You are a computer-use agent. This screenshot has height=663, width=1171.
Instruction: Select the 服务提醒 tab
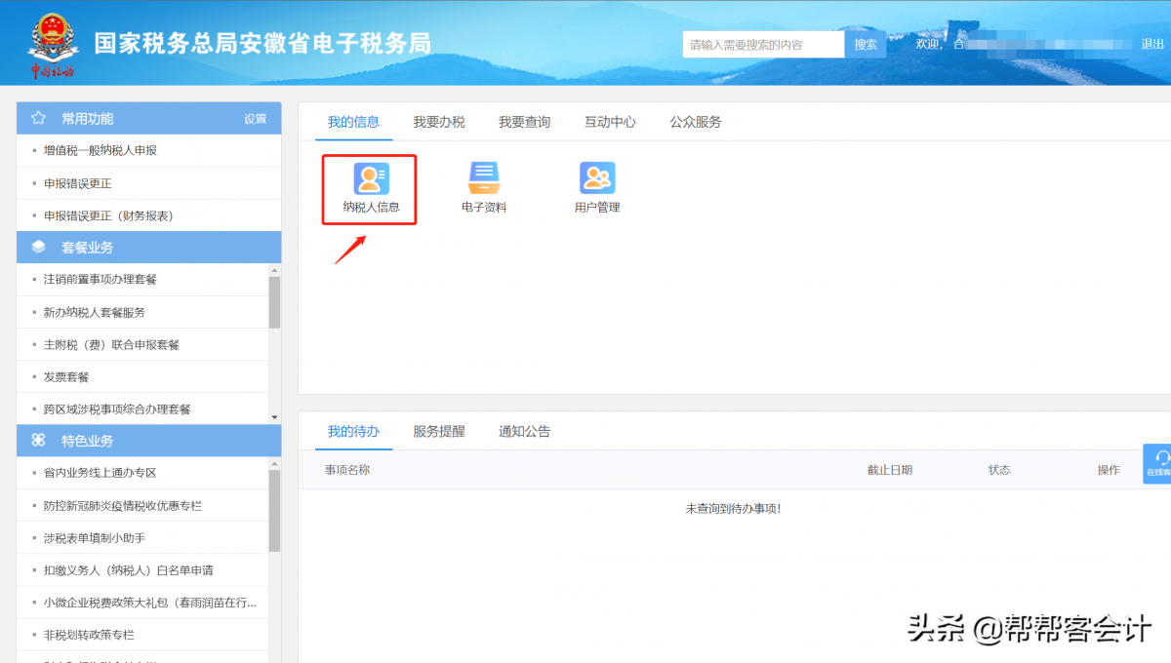click(x=438, y=431)
